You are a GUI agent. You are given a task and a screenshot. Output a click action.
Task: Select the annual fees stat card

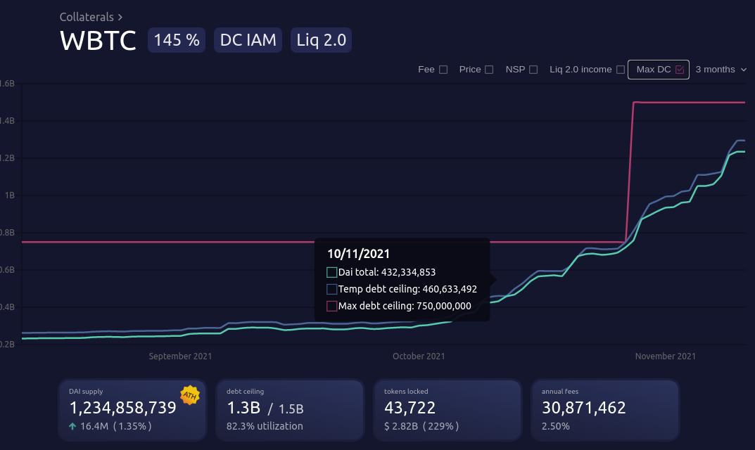point(605,411)
